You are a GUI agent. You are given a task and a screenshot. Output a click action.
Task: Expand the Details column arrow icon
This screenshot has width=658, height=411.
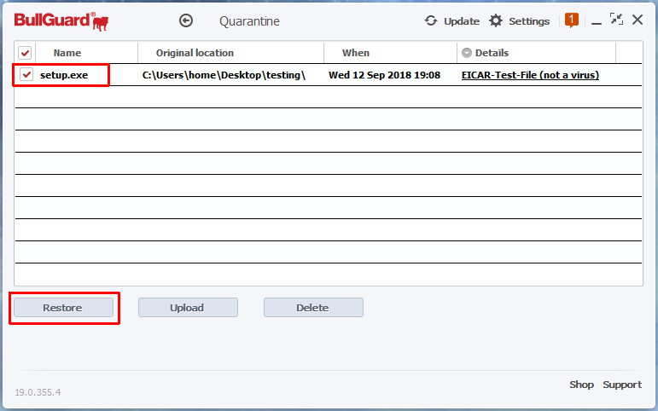pos(466,53)
